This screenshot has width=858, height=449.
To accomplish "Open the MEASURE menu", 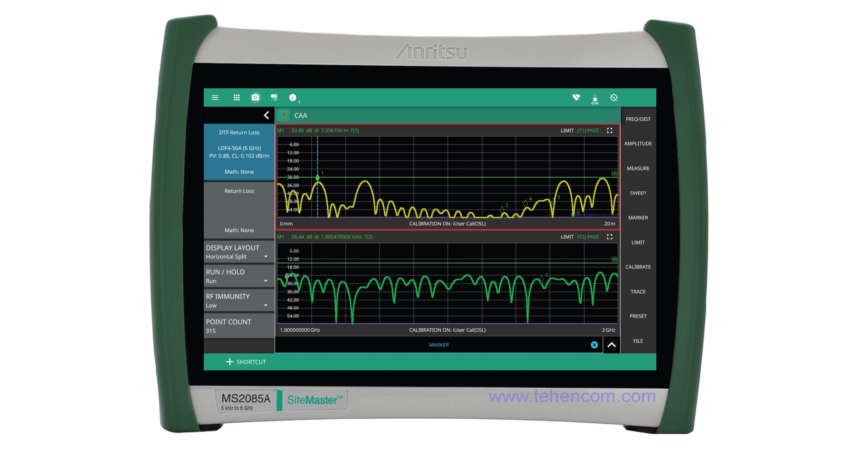I will point(638,168).
